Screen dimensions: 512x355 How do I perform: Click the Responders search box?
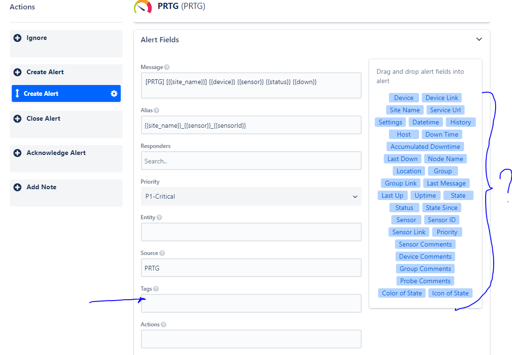251,161
